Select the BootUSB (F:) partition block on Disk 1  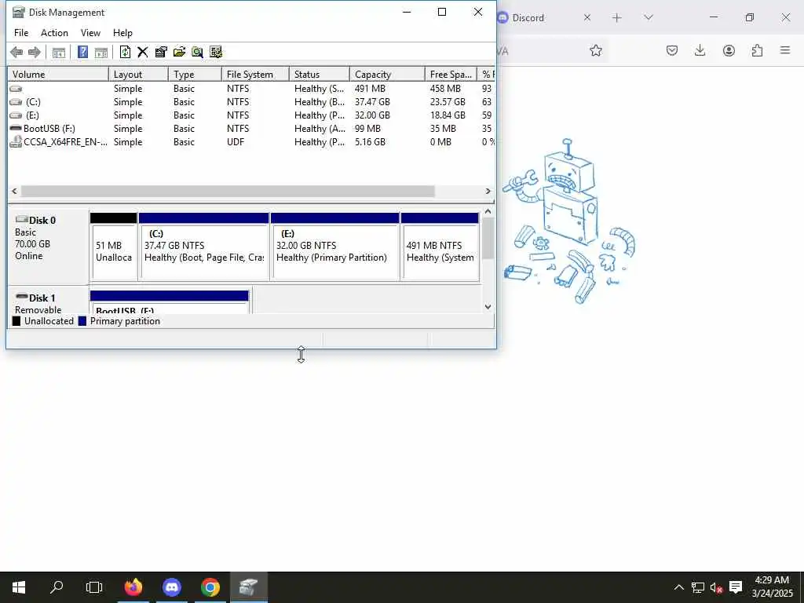coord(170,302)
